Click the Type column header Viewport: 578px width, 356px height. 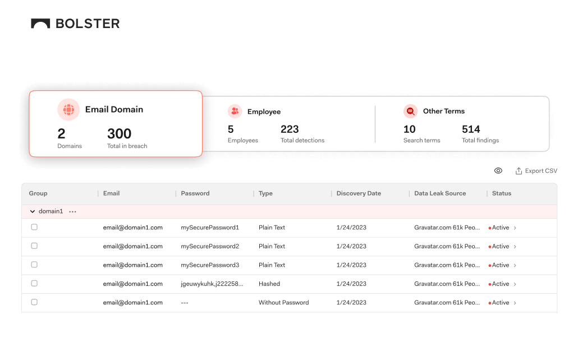click(265, 193)
